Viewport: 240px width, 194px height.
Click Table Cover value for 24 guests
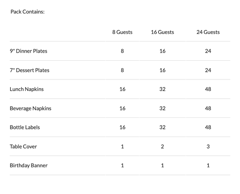point(208,146)
